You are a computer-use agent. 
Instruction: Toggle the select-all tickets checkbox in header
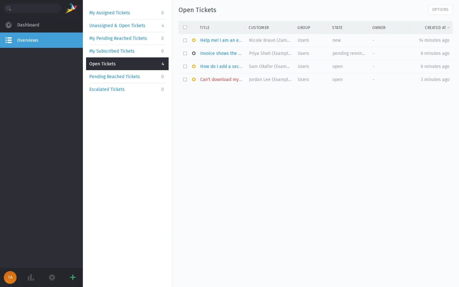pos(185,27)
